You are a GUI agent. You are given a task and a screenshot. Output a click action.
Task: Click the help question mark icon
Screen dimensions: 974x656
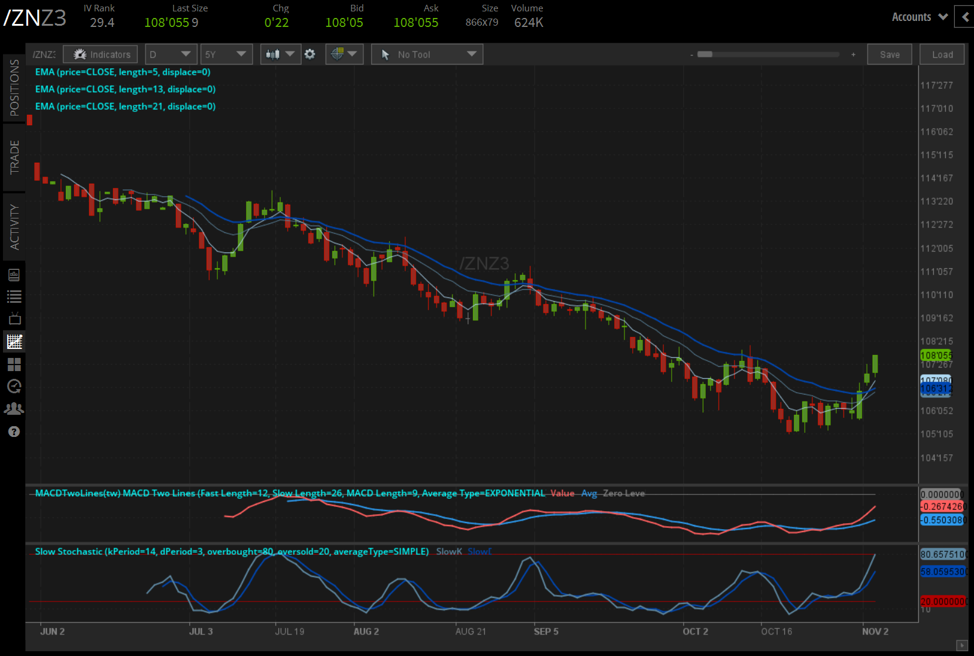point(14,431)
